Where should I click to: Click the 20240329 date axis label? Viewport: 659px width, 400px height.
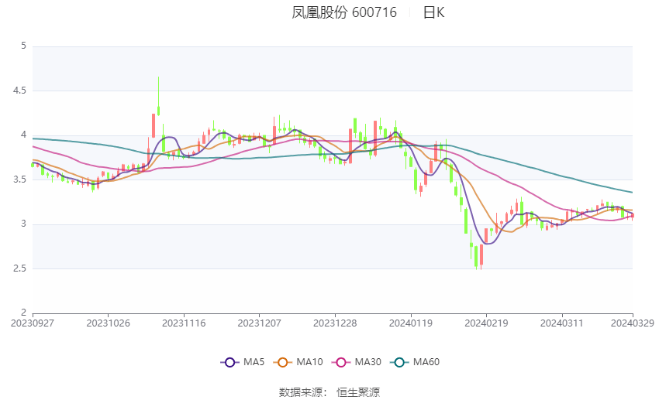point(632,323)
